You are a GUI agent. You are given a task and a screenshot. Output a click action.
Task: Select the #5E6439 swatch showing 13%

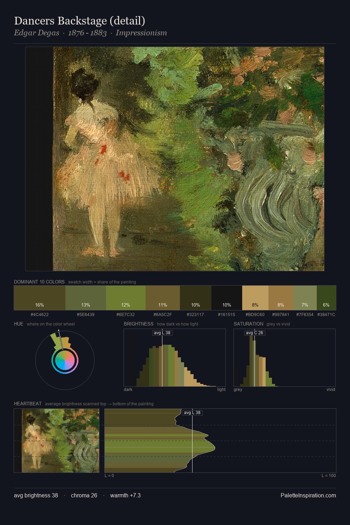pyautogui.click(x=86, y=298)
